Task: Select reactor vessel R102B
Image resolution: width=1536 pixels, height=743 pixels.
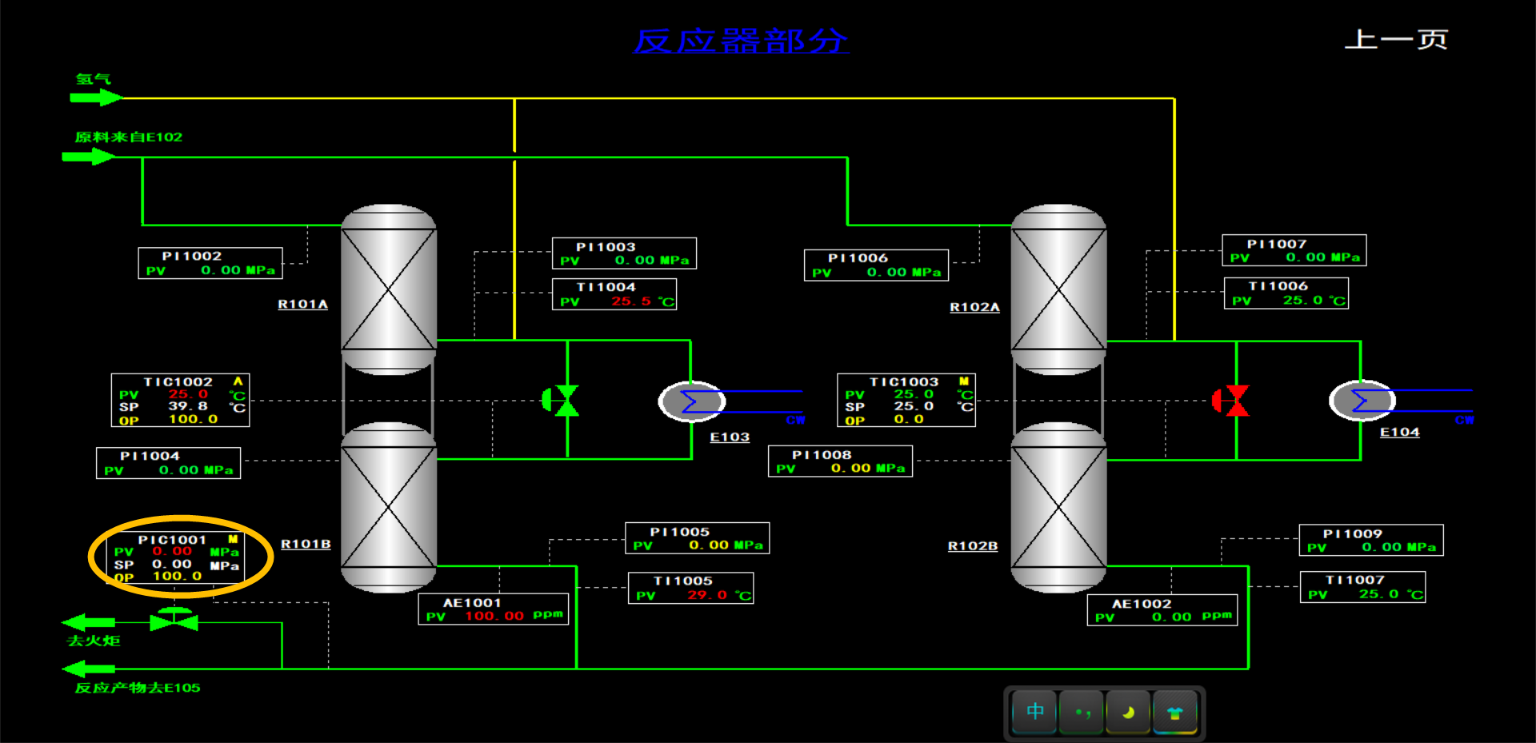Action: 1059,507
